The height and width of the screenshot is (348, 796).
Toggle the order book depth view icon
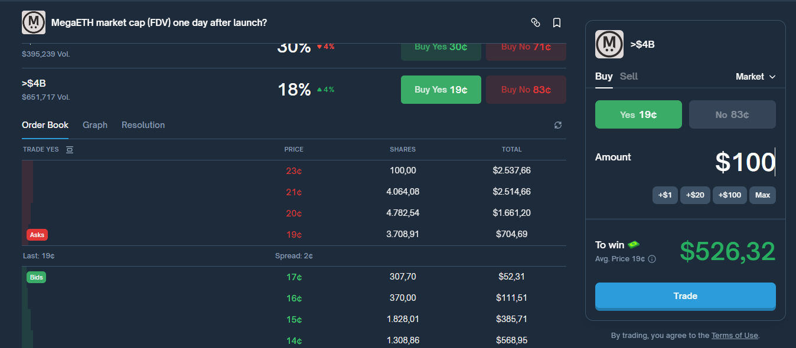pos(69,149)
